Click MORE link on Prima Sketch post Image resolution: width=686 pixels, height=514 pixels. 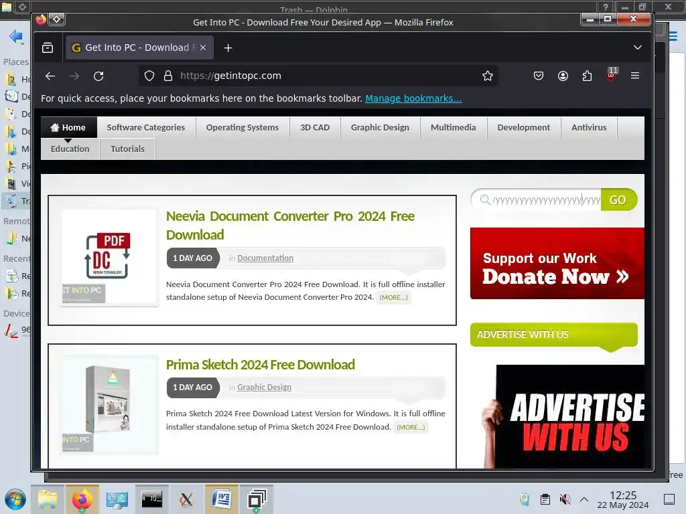pos(411,428)
